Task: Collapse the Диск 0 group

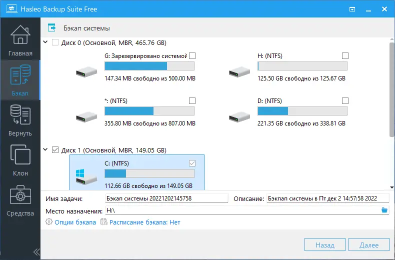Action: 45,42
